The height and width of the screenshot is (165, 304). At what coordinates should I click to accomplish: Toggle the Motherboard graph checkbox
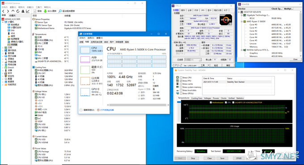click(211, 102)
